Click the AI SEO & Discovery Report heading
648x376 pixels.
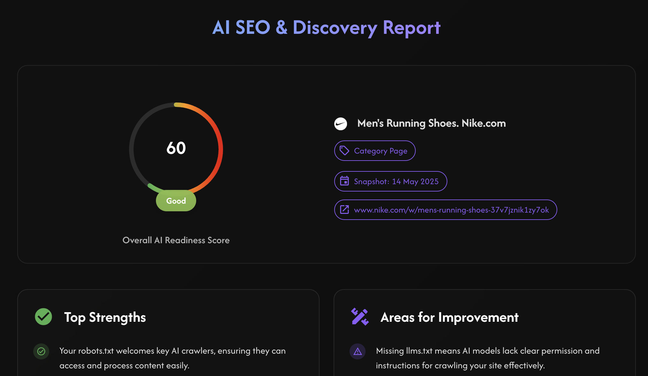[326, 28]
